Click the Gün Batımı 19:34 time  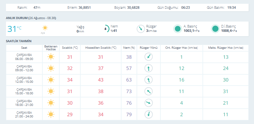tap(231, 7)
